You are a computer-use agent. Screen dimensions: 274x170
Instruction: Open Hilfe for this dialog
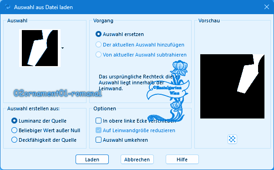pos(182,160)
